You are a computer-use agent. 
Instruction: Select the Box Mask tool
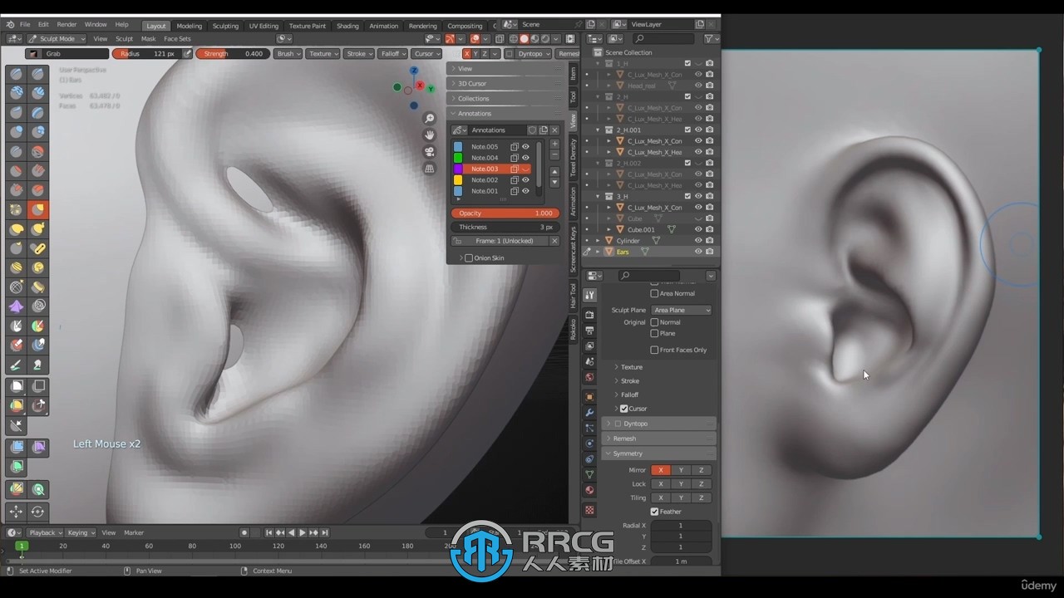(17, 386)
